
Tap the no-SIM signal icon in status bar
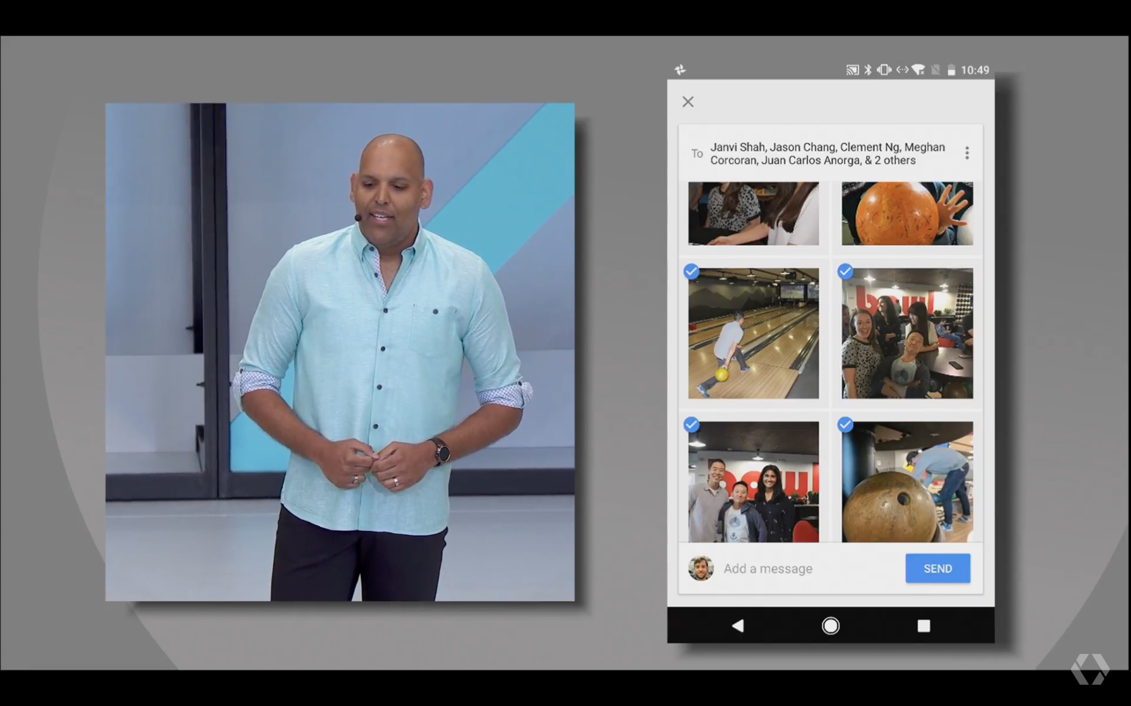point(935,70)
